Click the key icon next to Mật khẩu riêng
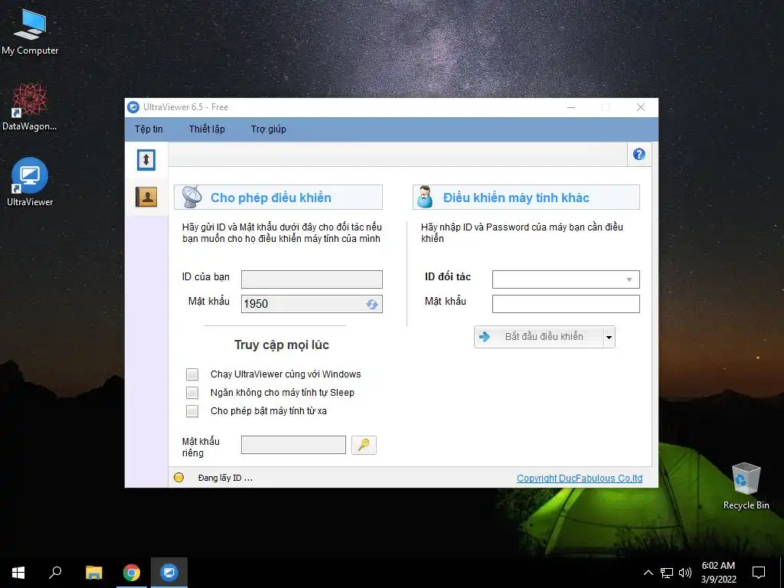Viewport: 784px width, 588px height. [364, 445]
